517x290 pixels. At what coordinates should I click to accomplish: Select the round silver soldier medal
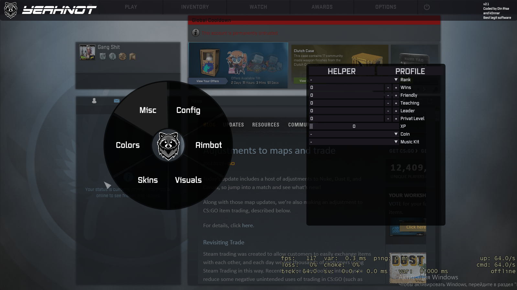pyautogui.click(x=113, y=56)
